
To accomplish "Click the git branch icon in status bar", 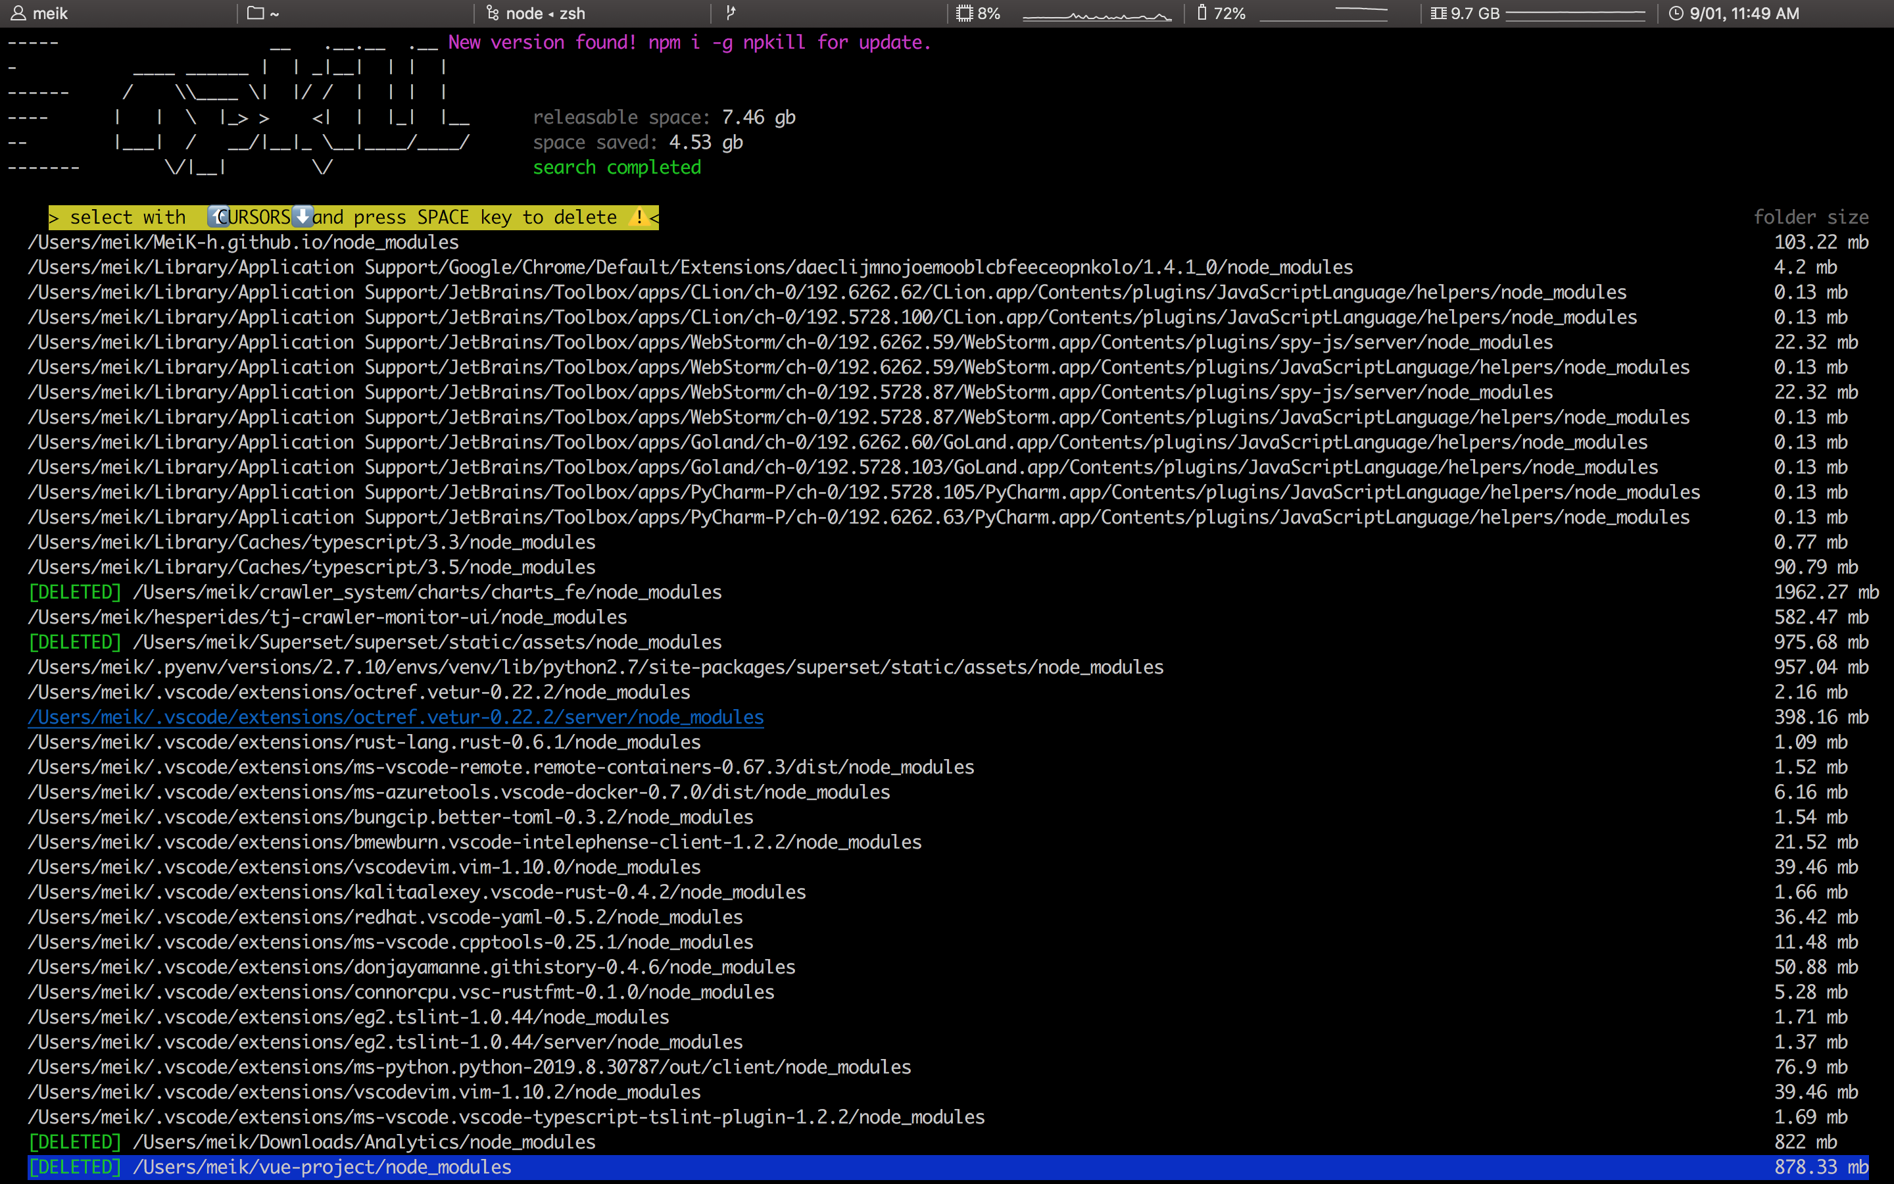I will 730,12.
